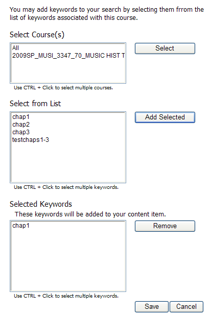Click the 'Select Course(s)' heading

(37, 35)
